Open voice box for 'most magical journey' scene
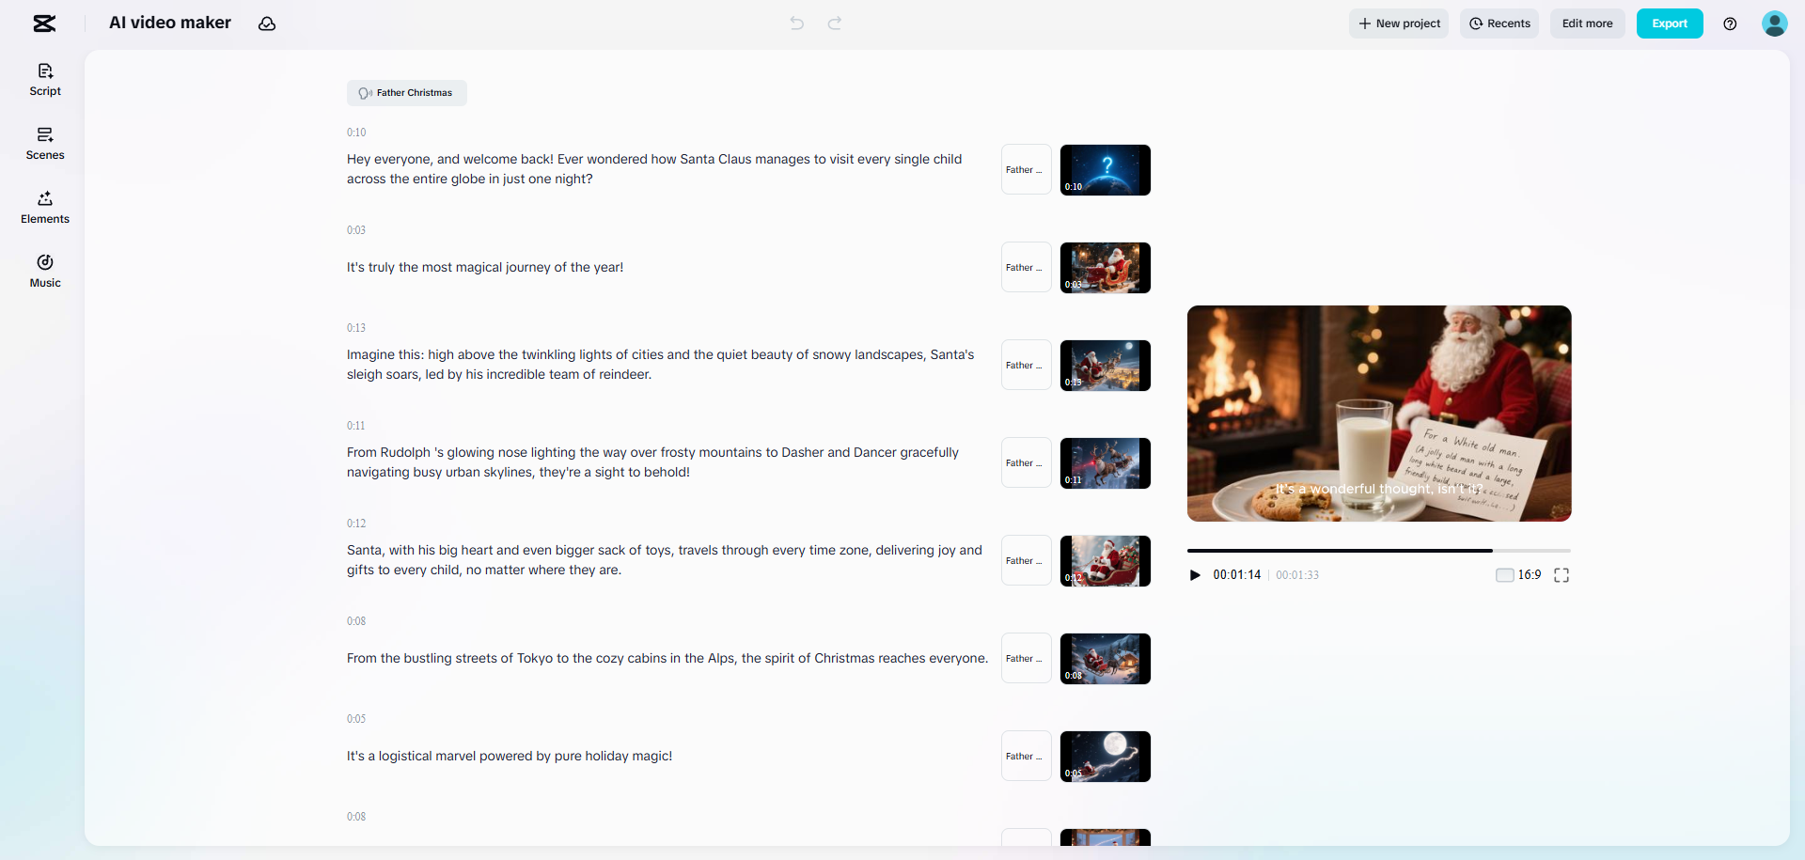Viewport: 1805px width, 860px height. [x=1027, y=268]
